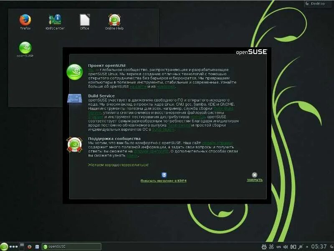Screen dimensions: 334x251
Task: Click the 'Поддержка сообщества' heading
Action: click(114, 139)
